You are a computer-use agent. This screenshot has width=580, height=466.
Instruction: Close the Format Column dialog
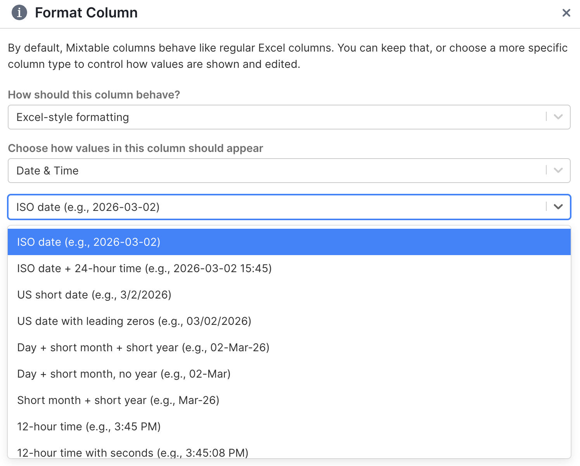tap(566, 13)
